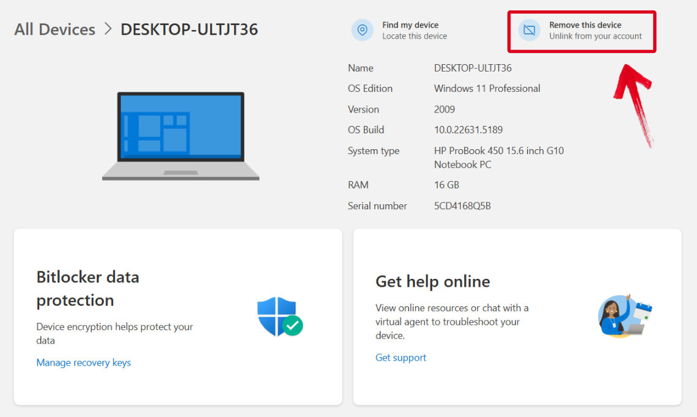The width and height of the screenshot is (697, 417).
Task: Open the All Devices breadcrumb
Action: (x=54, y=29)
